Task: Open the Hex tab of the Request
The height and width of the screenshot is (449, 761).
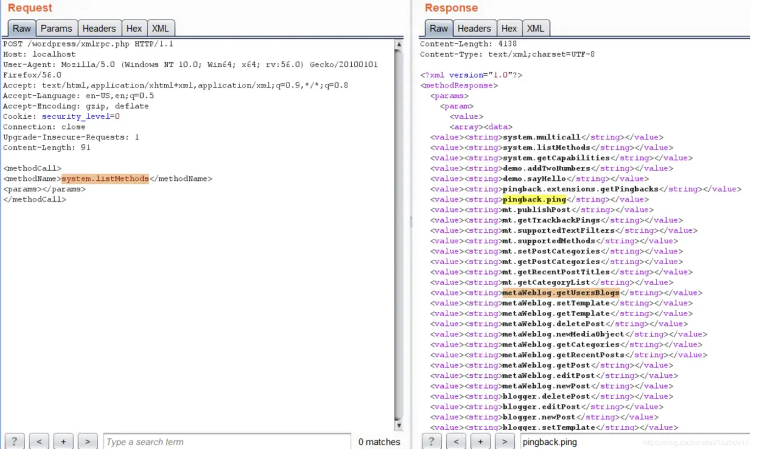Action: tap(134, 28)
